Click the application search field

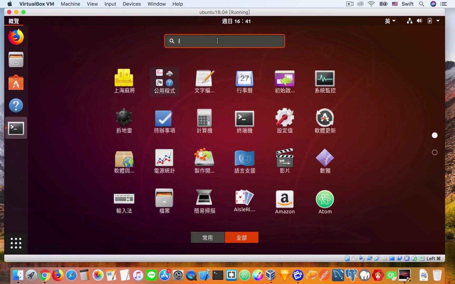coord(224,41)
